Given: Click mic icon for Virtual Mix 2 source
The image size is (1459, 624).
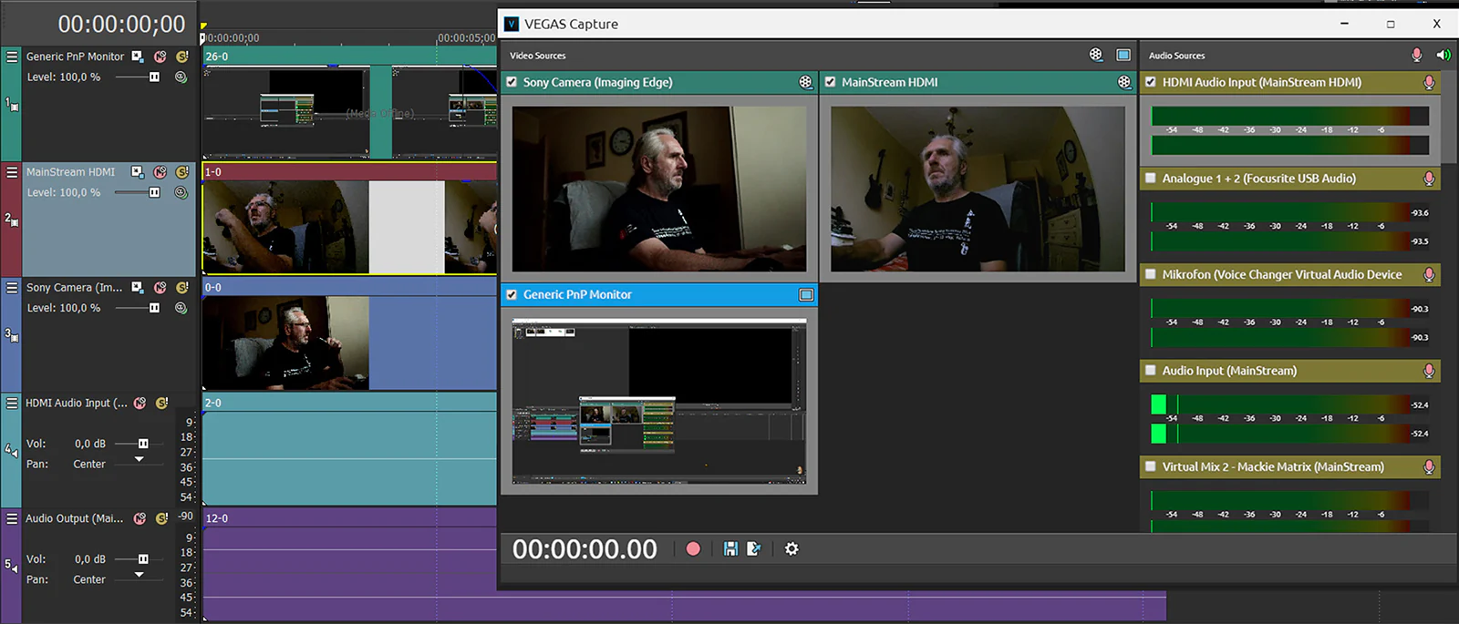Looking at the screenshot, I should pyautogui.click(x=1429, y=466).
